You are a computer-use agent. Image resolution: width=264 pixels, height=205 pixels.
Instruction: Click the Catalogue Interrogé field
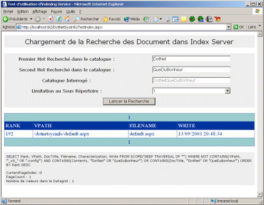(191, 80)
